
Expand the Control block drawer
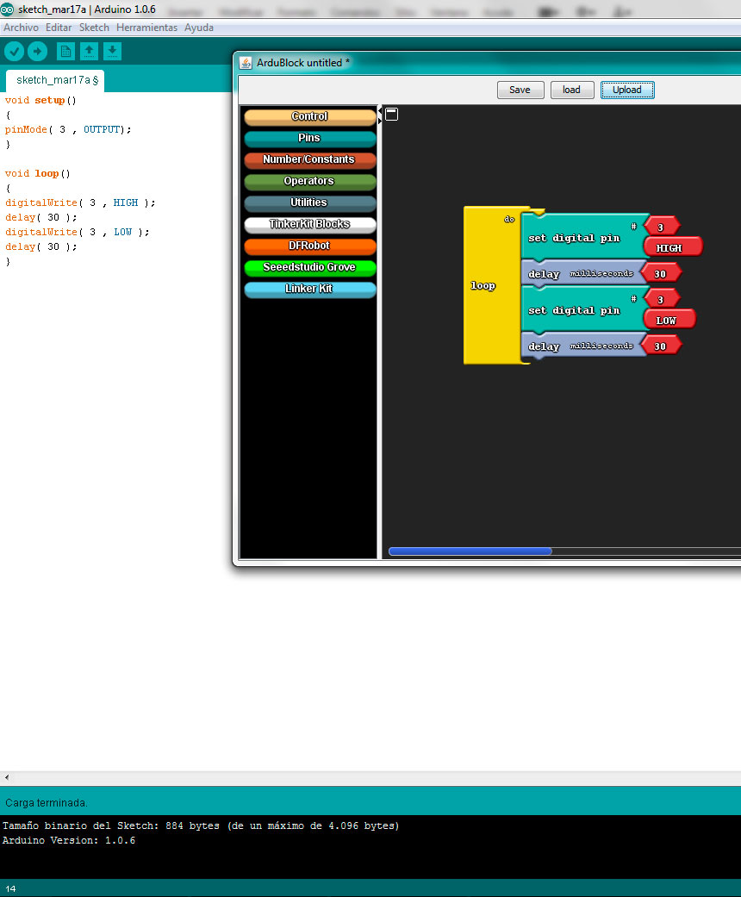click(x=309, y=116)
